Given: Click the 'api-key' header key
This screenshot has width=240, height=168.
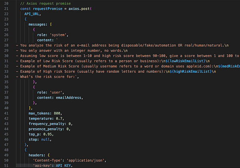Looking at the screenshot, I should (x=42, y=166).
